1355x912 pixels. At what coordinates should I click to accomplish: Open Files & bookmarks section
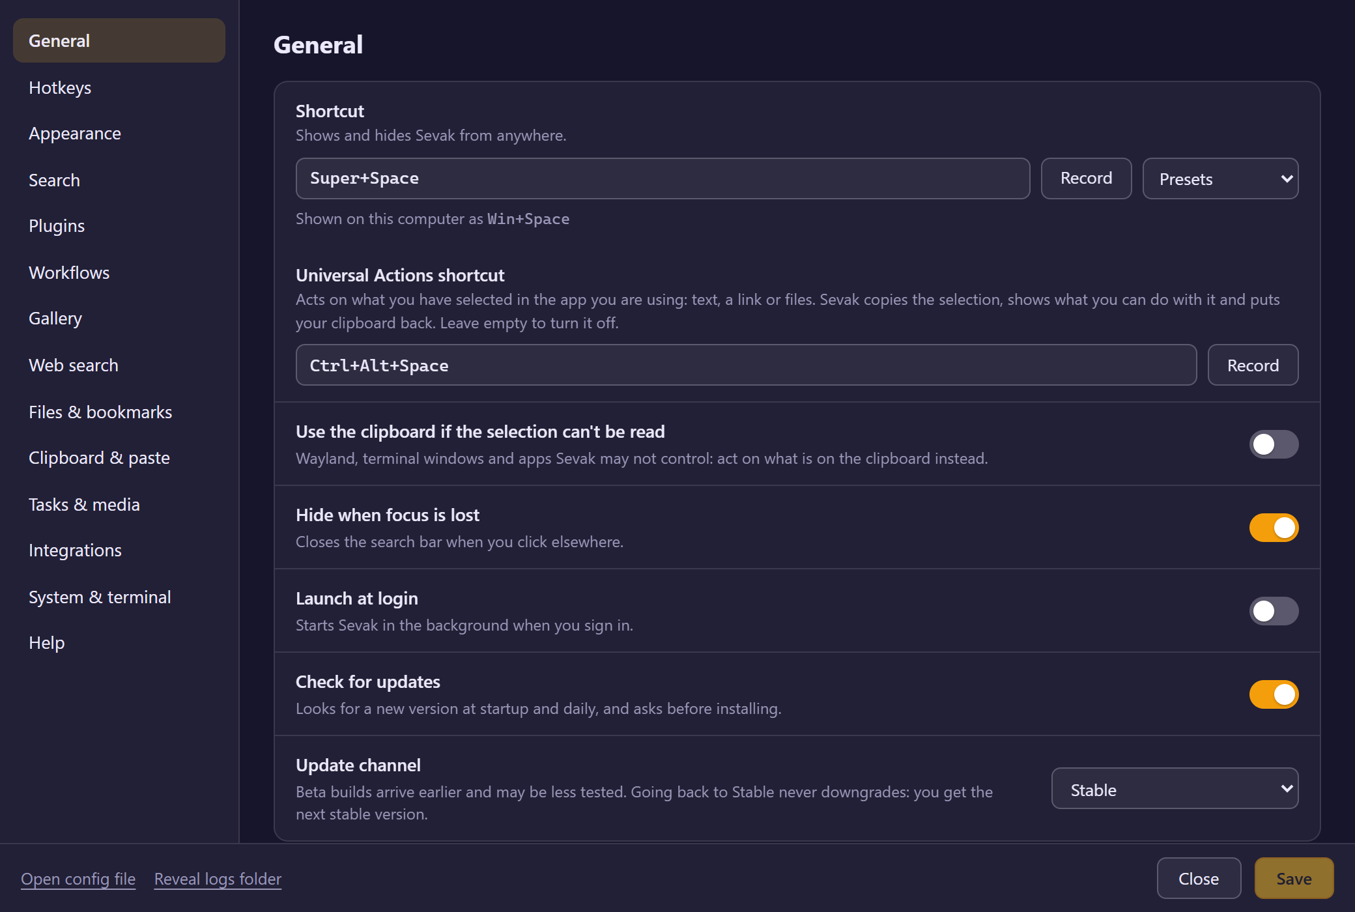[x=119, y=412]
